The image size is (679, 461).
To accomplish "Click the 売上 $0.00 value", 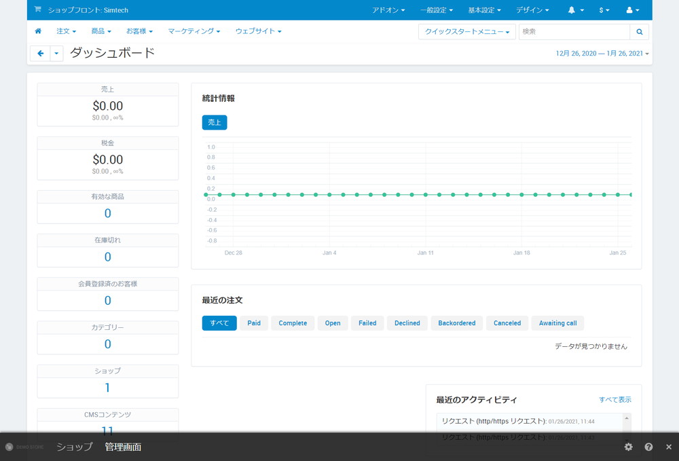I will click(108, 106).
